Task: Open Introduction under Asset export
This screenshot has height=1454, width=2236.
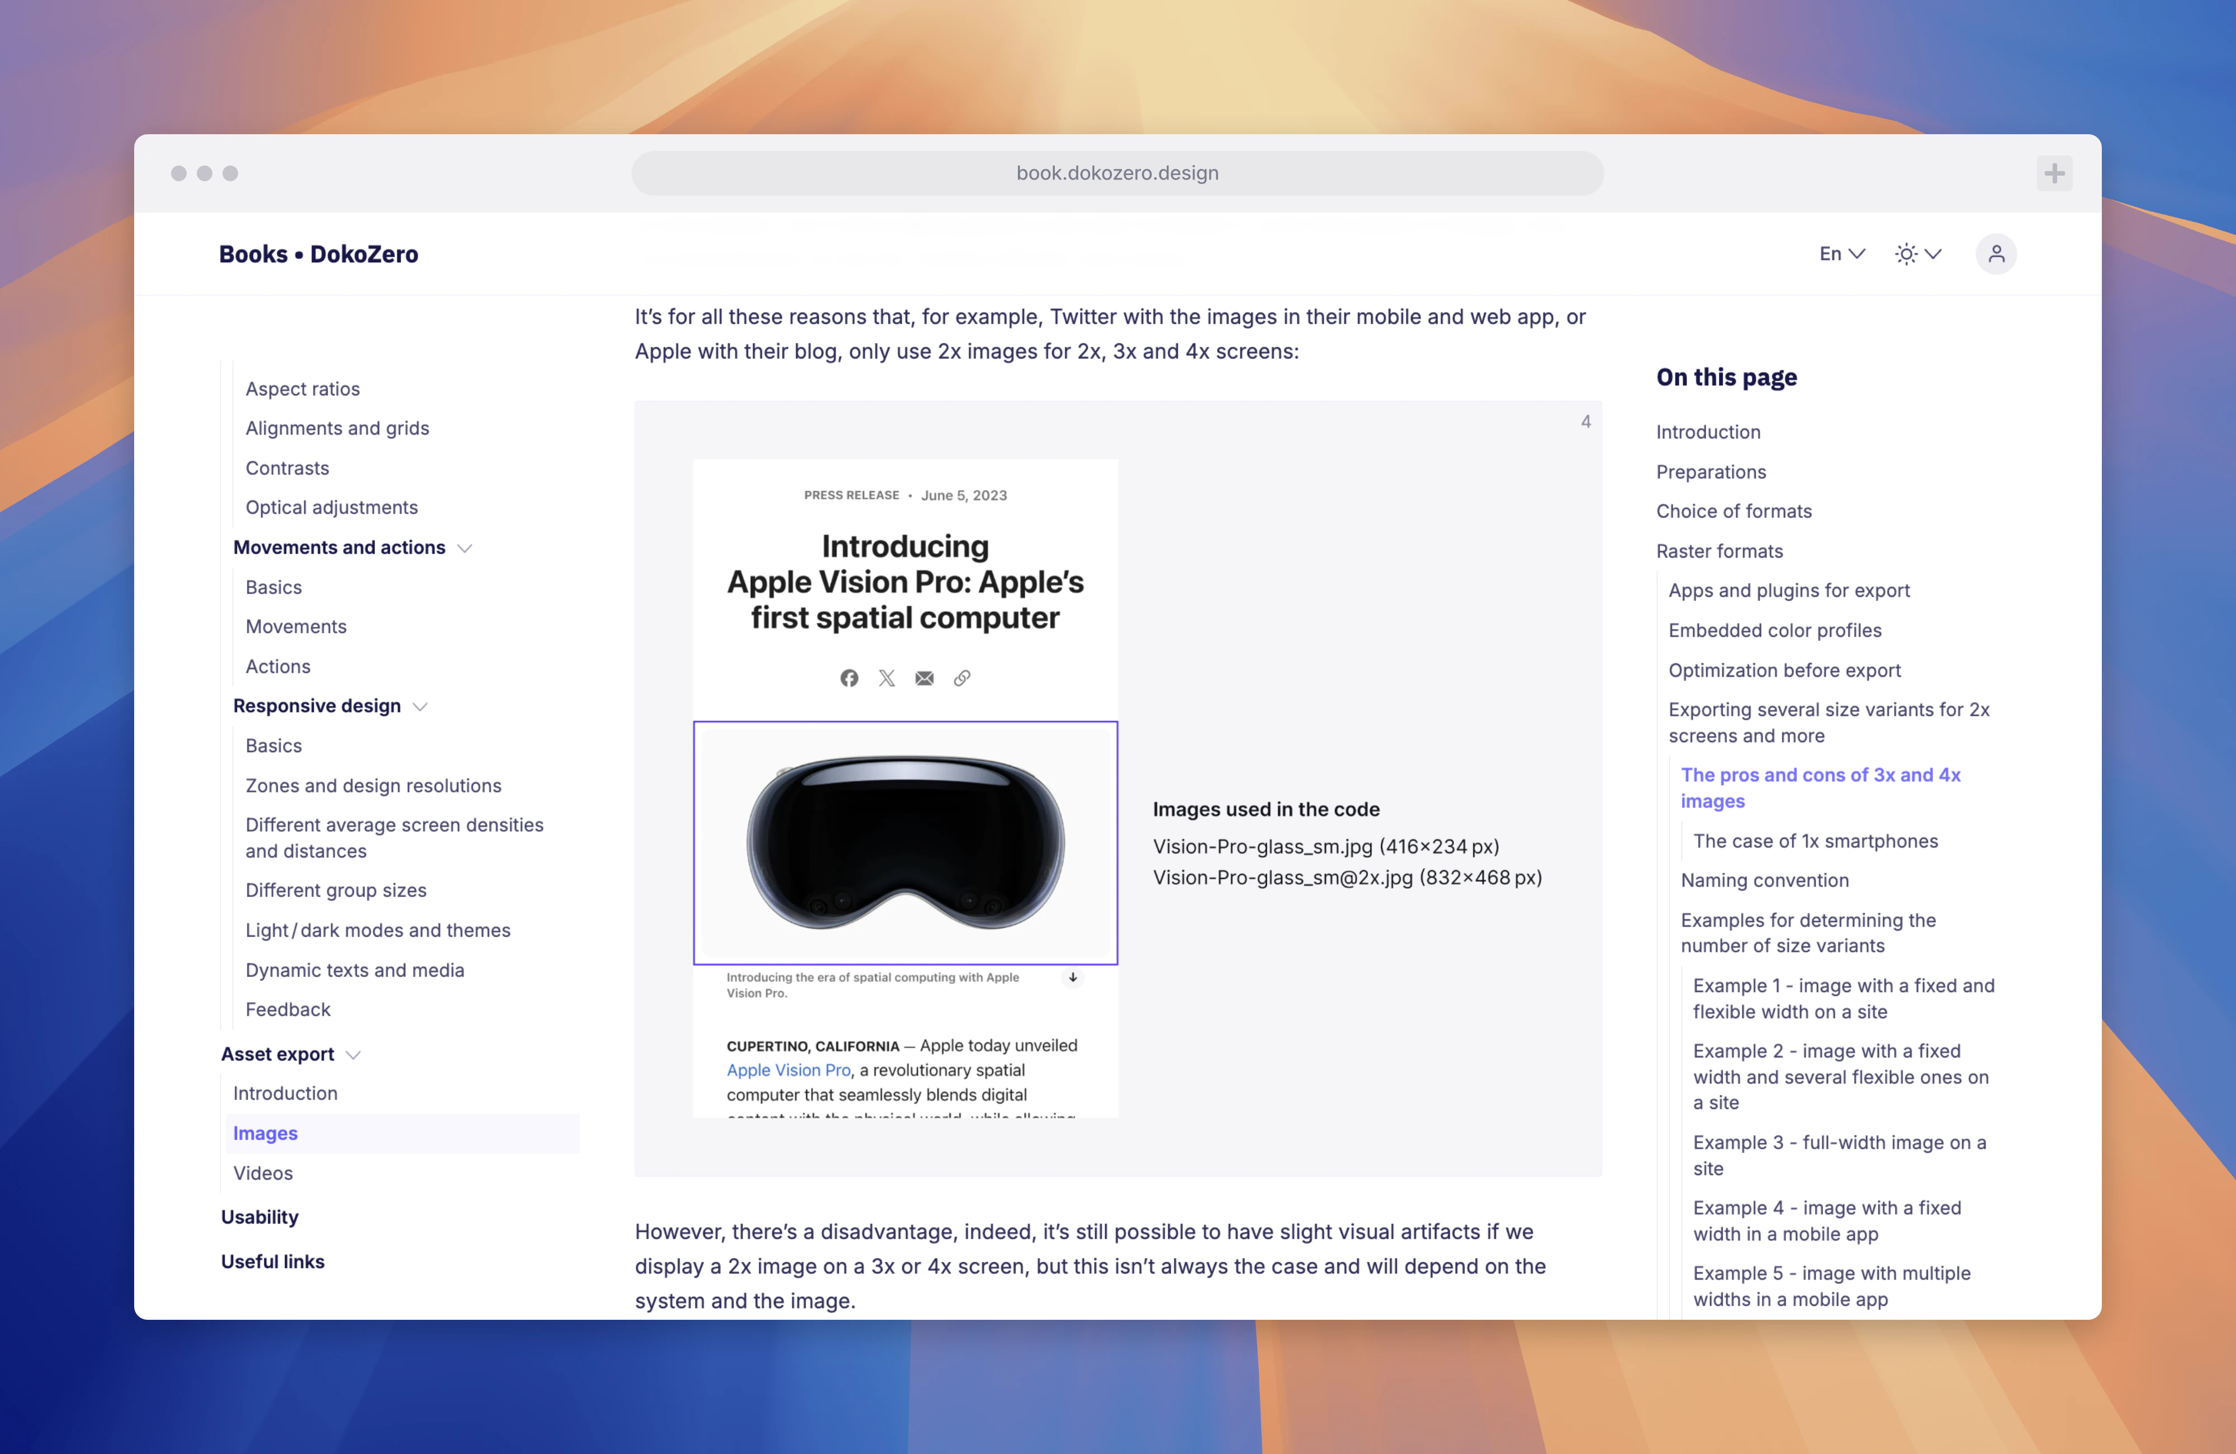Action: tap(285, 1093)
